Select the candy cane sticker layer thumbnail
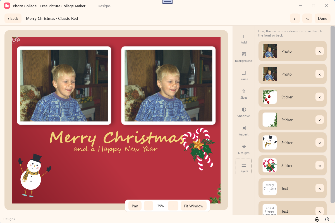 point(270,165)
